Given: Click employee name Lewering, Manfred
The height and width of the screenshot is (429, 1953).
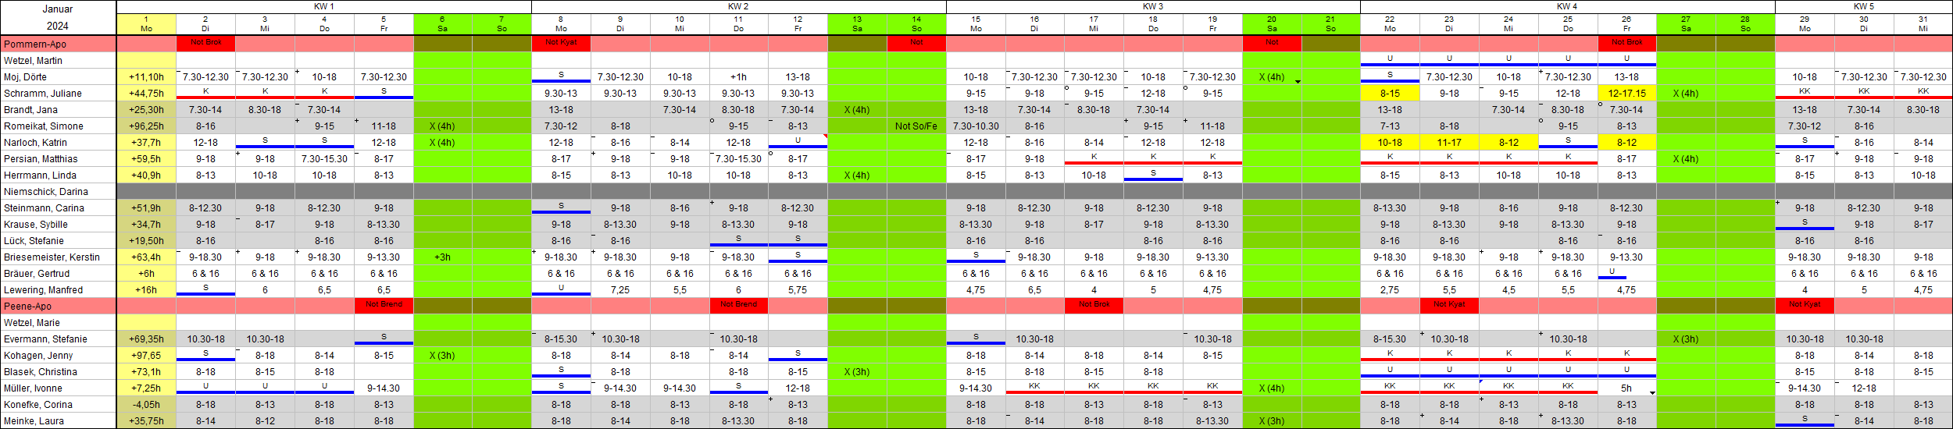Looking at the screenshot, I should point(58,289).
